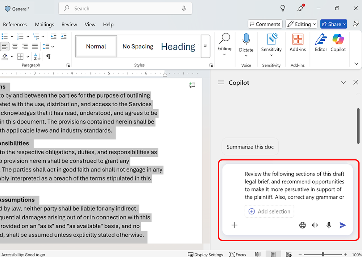Image resolution: width=362 pixels, height=257 pixels.
Task: Open the Copilot pane hamburger menu
Action: pyautogui.click(x=221, y=82)
